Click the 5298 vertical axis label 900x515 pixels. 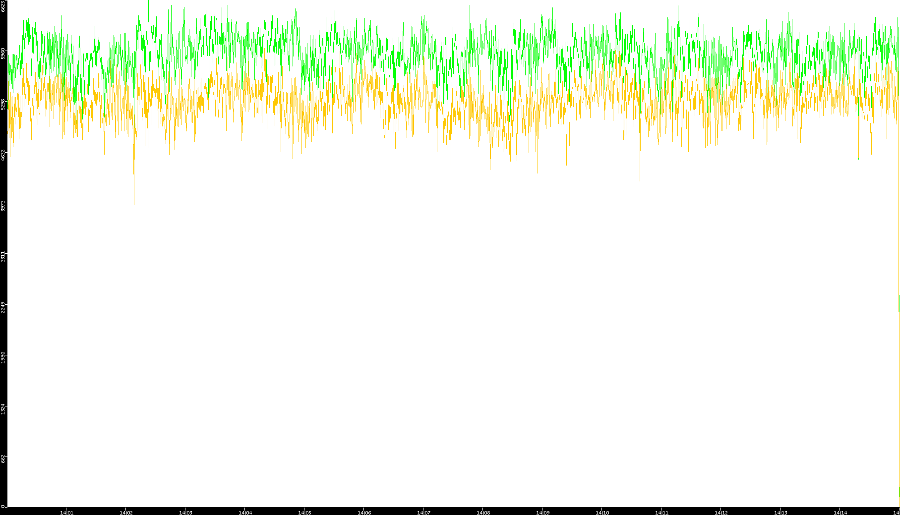pyautogui.click(x=3, y=104)
